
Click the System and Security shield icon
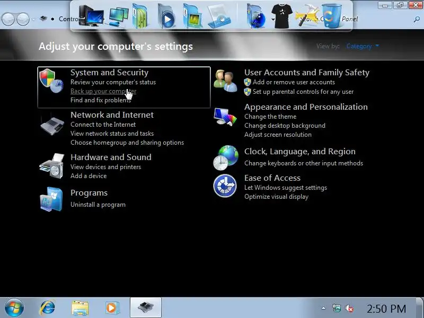point(51,81)
